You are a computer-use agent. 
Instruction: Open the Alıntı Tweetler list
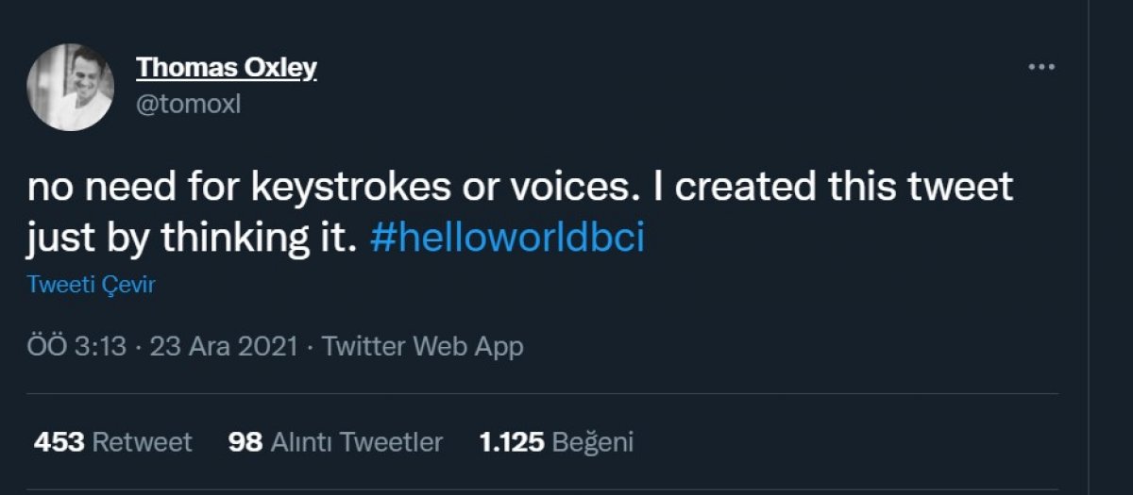click(x=357, y=441)
